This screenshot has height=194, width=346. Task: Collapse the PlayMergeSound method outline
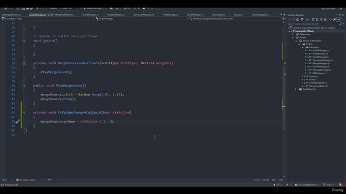(x=24, y=86)
